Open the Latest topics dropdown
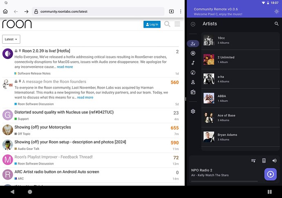Screen dimensions: 282x198 (x=11, y=39)
